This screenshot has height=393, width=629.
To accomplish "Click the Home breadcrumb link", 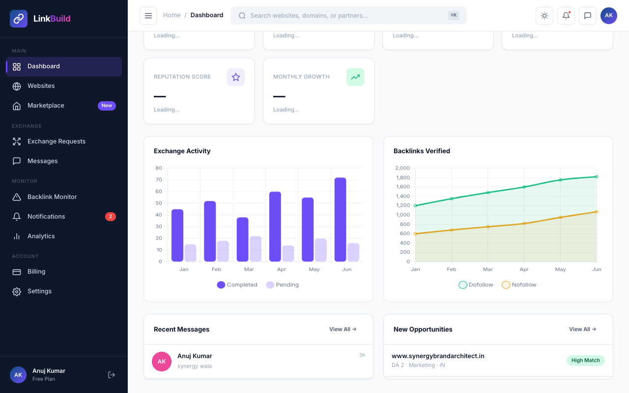I will pyautogui.click(x=172, y=15).
